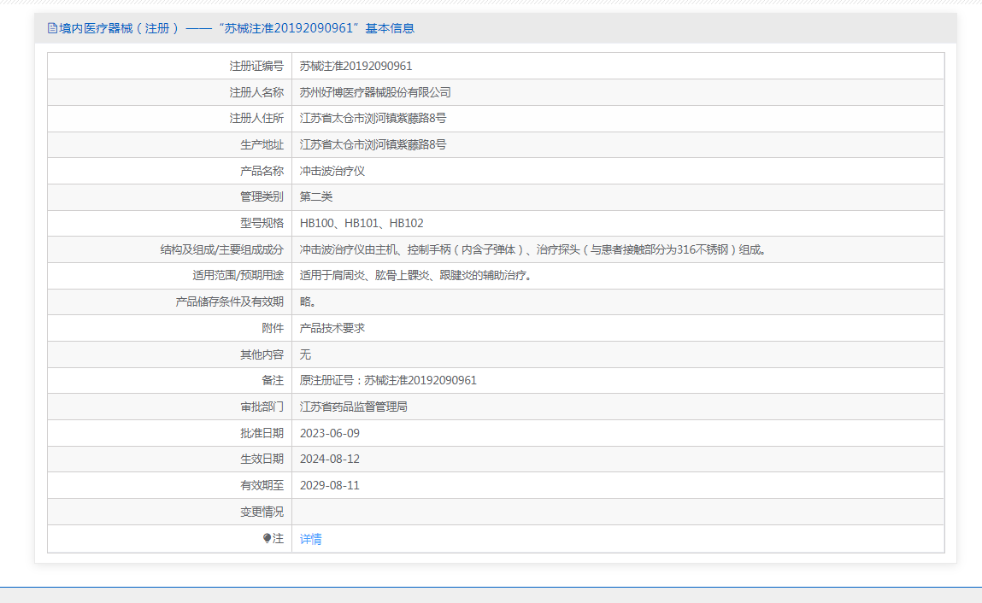Click the 有效期至 label
Viewport: 982px width, 603px height.
tap(262, 485)
